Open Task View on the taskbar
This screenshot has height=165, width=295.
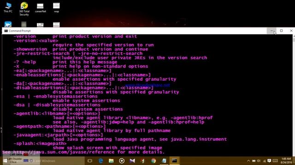[x=90, y=161]
